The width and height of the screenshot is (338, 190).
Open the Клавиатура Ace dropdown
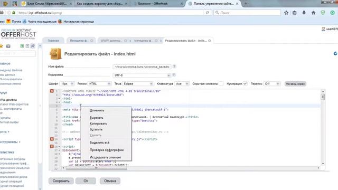(x=182, y=83)
